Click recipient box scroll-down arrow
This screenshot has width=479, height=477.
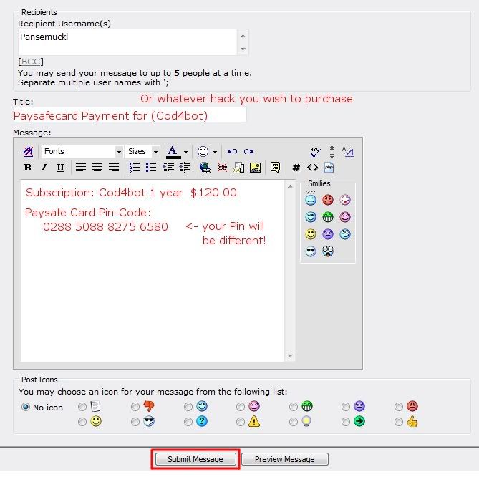[243, 49]
